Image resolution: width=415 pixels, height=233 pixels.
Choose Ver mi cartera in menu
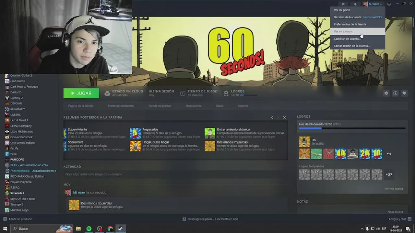point(357,31)
